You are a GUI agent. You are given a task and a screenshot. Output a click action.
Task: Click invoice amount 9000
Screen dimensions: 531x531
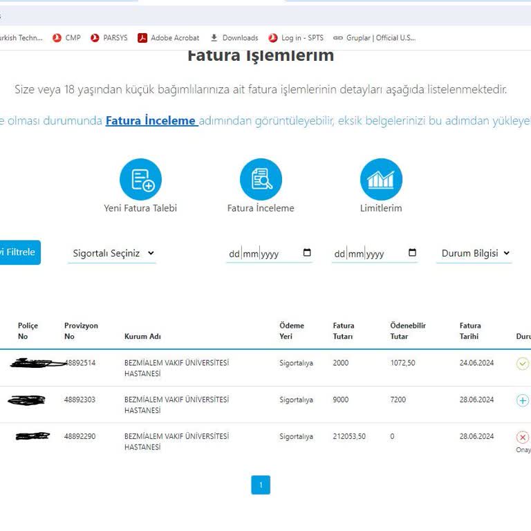pyautogui.click(x=341, y=400)
